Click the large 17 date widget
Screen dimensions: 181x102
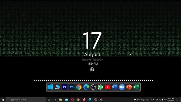click(x=92, y=41)
